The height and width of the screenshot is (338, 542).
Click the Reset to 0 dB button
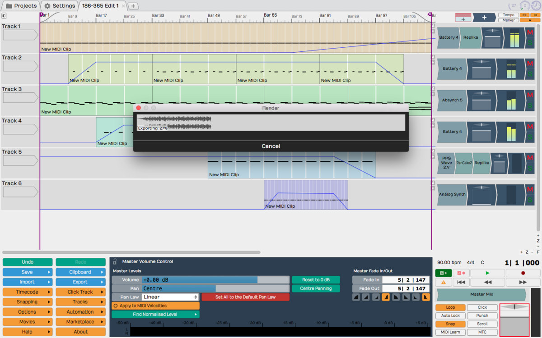click(316, 280)
